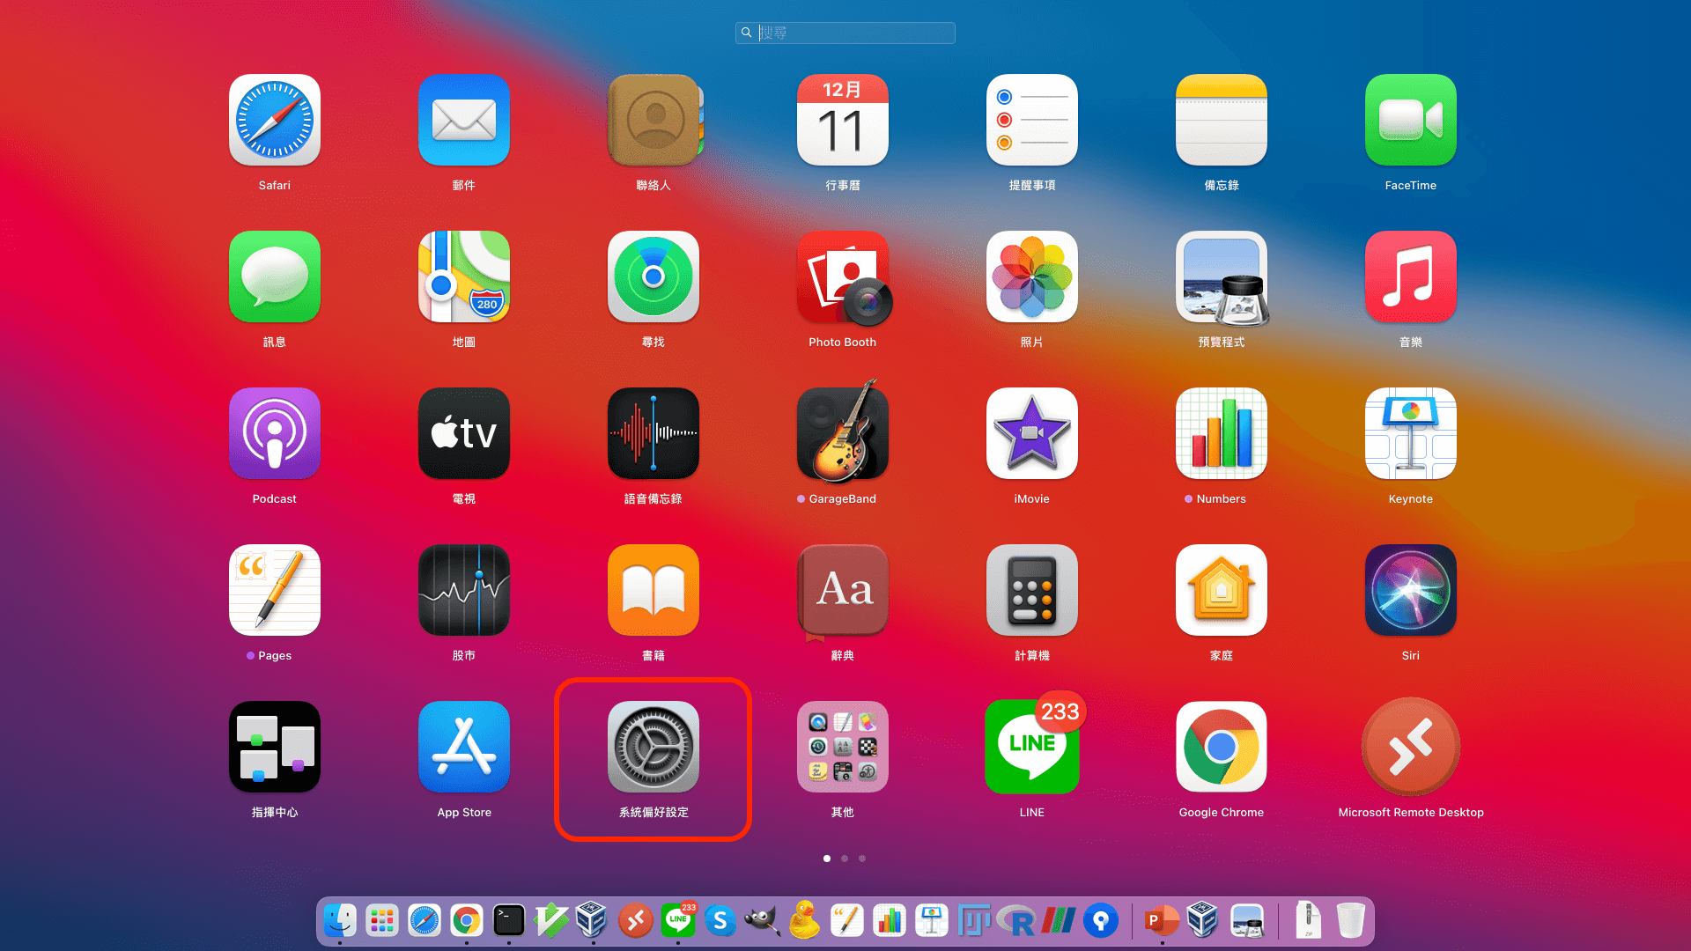The width and height of the screenshot is (1691, 951).
Task: Open the 書籍 (Books) app
Action: click(654, 590)
